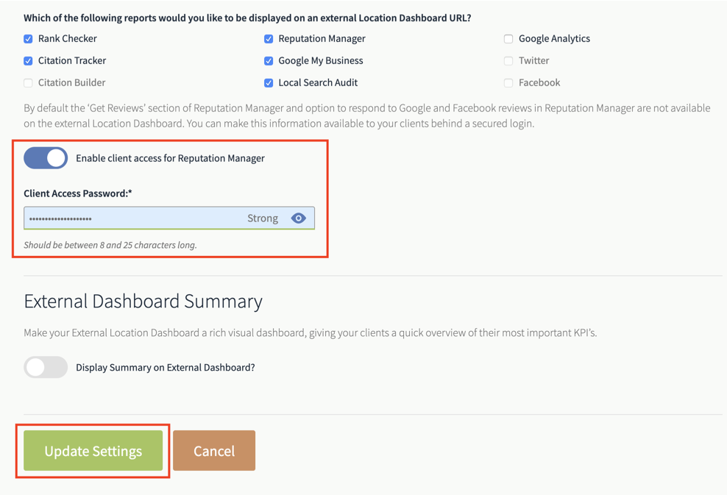727x495 pixels.
Task: Click the External Dashboard Summary heading
Action: (x=143, y=302)
